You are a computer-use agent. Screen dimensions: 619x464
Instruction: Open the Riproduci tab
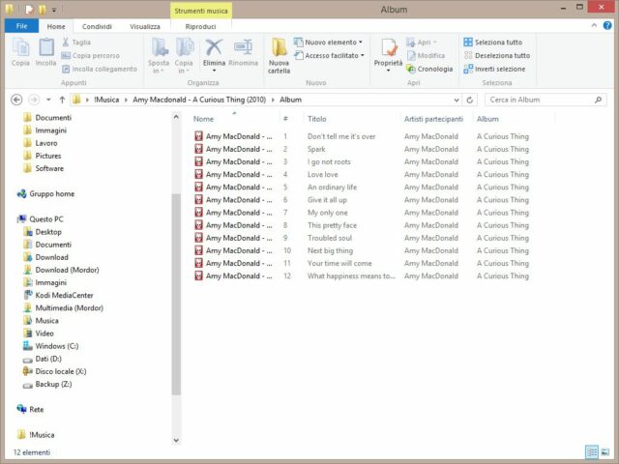point(200,26)
